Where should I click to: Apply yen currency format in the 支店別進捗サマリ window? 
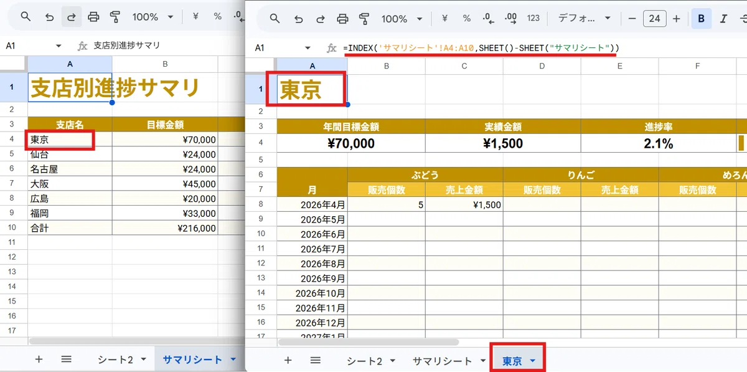195,17
